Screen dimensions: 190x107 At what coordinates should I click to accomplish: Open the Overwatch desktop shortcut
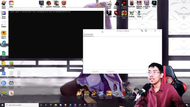(x=116, y=94)
